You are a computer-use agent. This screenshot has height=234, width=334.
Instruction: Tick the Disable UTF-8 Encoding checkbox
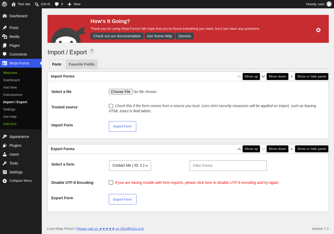pyautogui.click(x=111, y=183)
